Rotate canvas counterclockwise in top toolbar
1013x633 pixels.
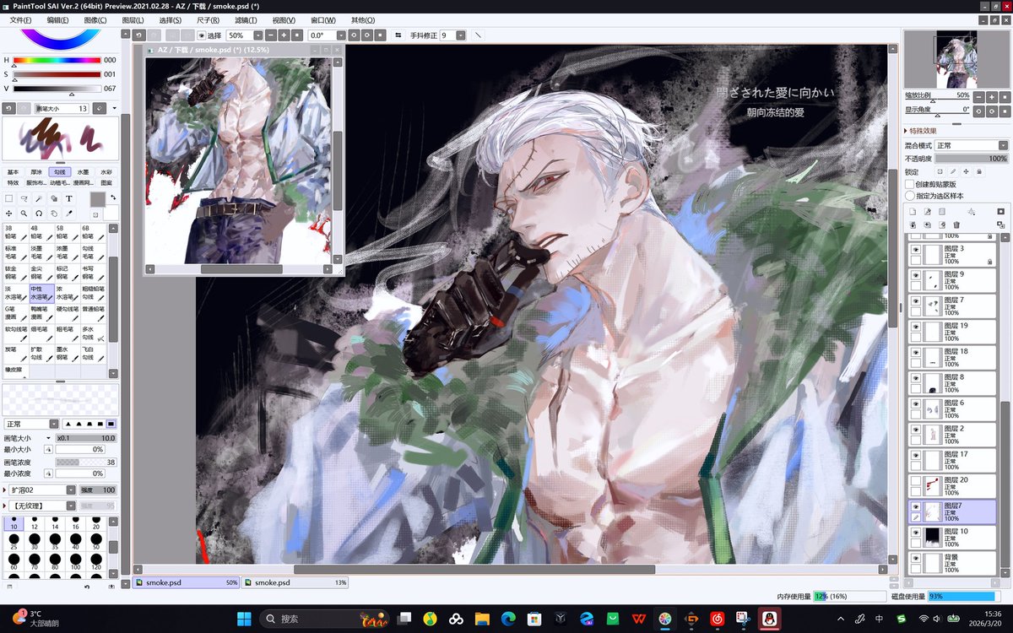point(353,35)
